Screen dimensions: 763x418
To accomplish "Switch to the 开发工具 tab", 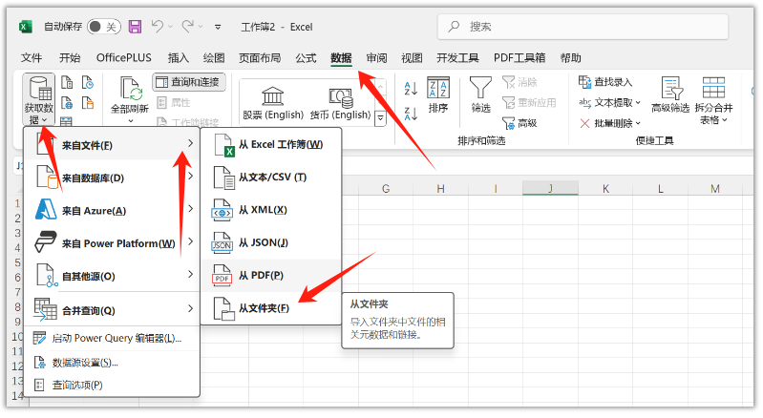I will 457,58.
